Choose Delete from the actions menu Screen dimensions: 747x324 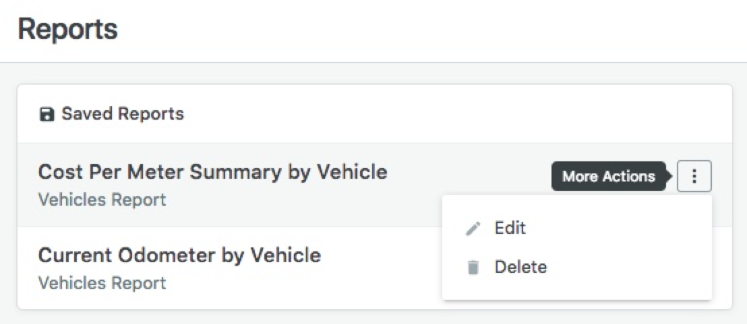(x=520, y=267)
